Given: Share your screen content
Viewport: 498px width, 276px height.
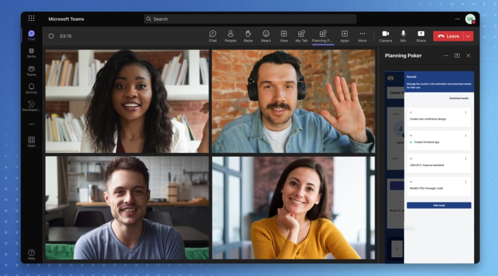Looking at the screenshot, I should click(421, 36).
